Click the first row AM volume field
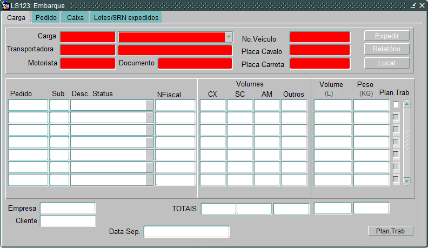The height and width of the screenshot is (248, 428). (266, 105)
